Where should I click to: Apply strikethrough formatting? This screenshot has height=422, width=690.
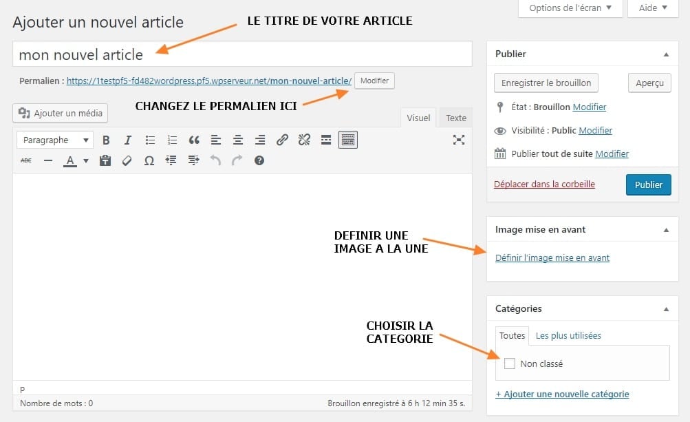(26, 160)
